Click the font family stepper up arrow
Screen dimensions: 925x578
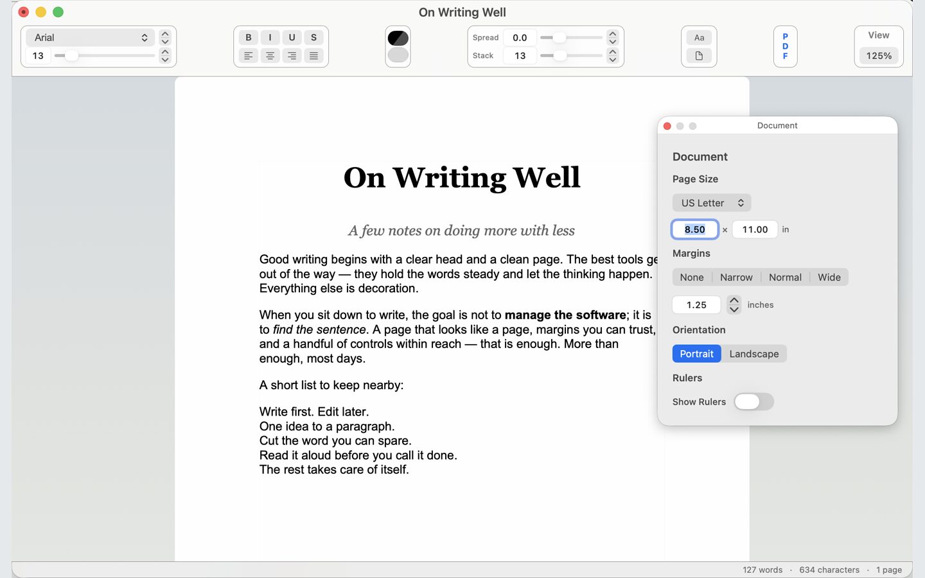[165, 33]
